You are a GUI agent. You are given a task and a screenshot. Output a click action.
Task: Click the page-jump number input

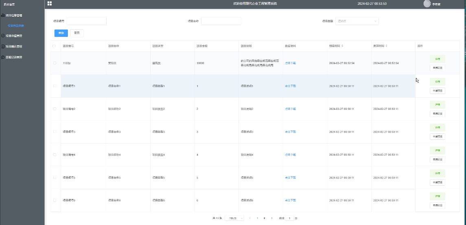(x=290, y=218)
